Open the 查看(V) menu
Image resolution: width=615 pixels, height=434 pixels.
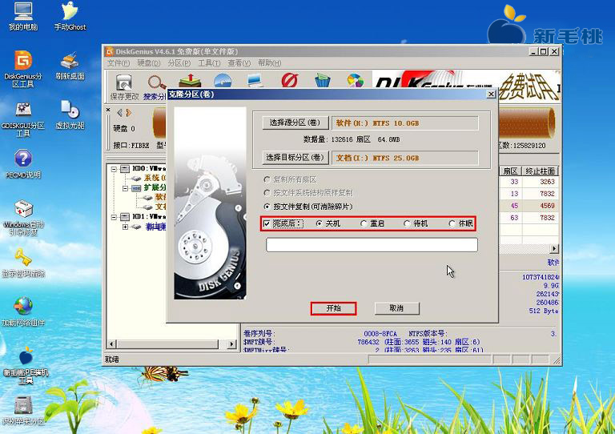pyautogui.click(x=239, y=63)
